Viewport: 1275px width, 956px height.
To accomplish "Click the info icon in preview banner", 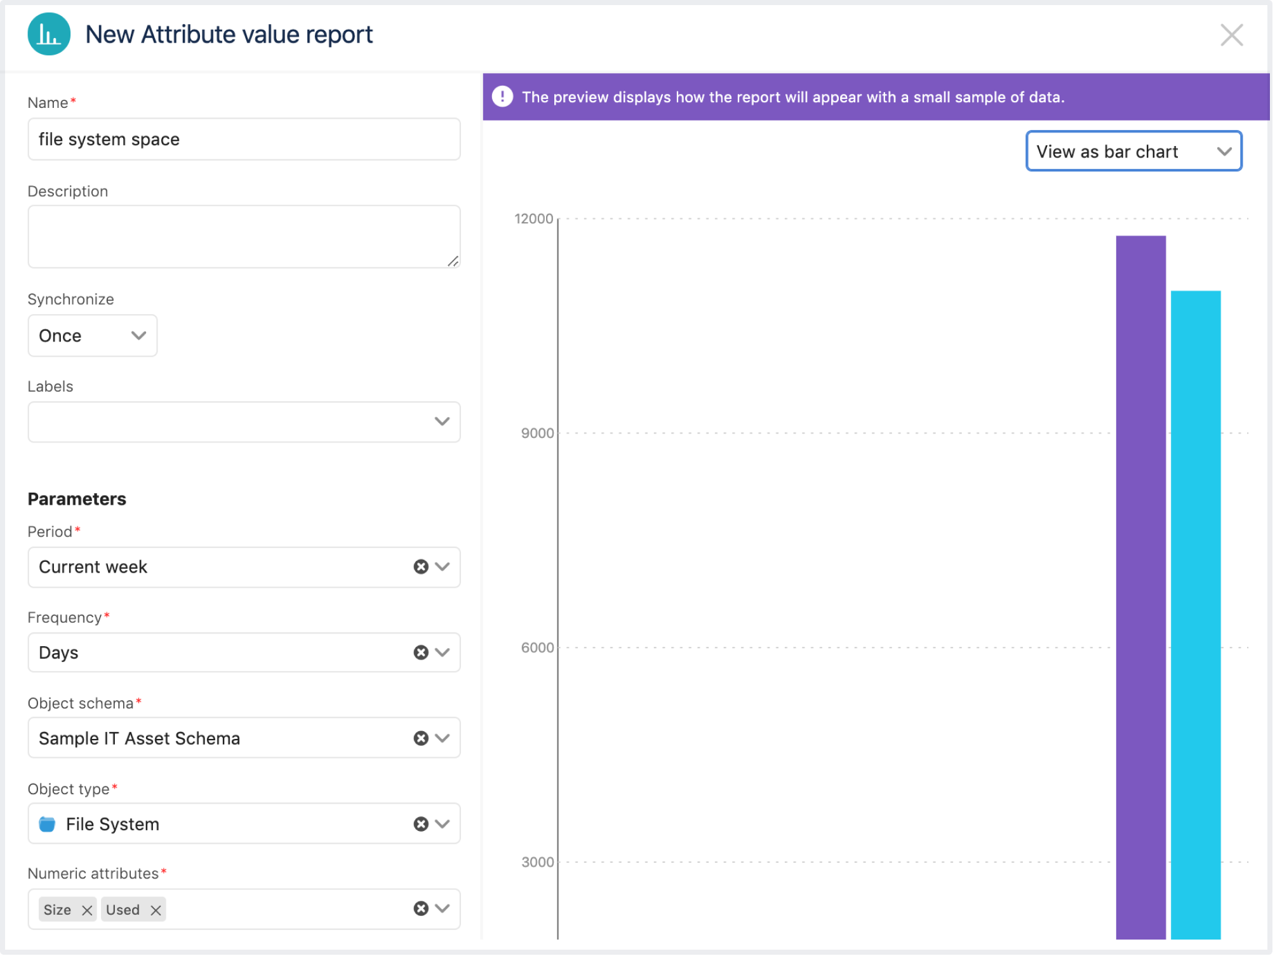I will click(503, 96).
